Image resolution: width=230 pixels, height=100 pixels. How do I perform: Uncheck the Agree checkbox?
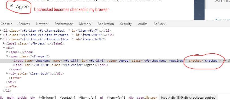[x=12, y=6]
